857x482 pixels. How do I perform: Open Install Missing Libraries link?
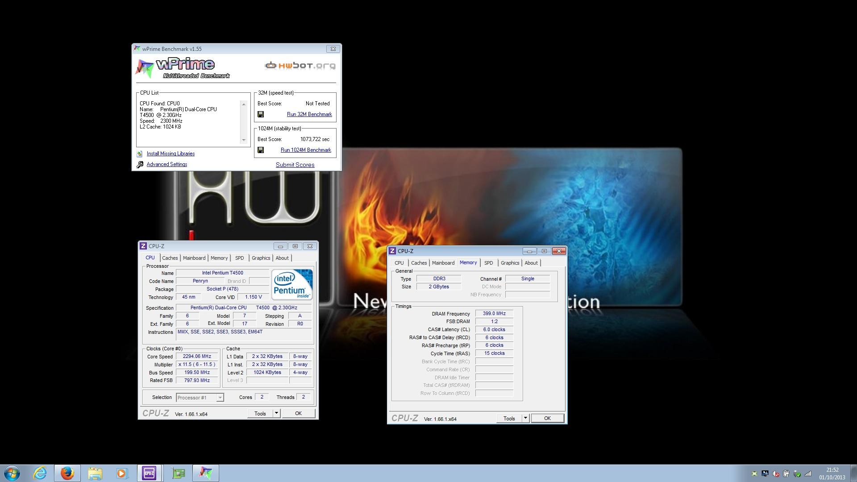[171, 154]
